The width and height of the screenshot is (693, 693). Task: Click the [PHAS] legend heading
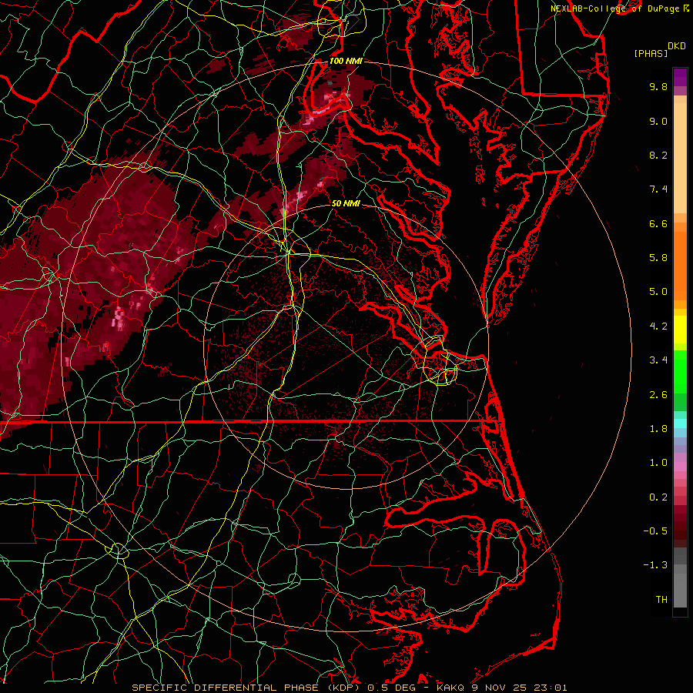click(x=651, y=54)
